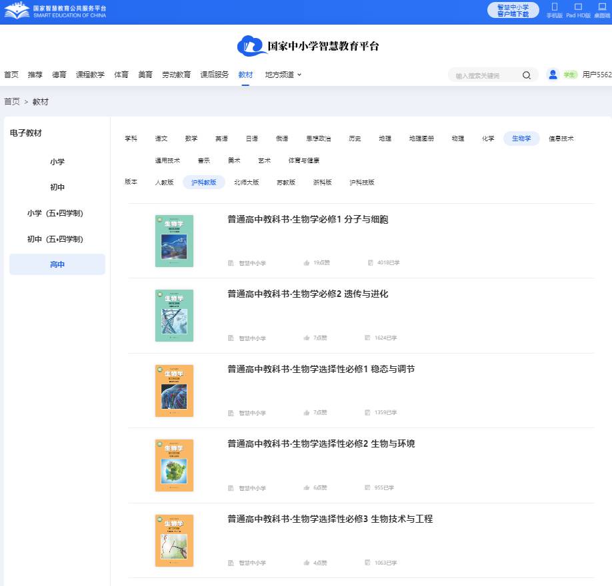Click the 分子与细胞 textbook cover thumbnail
The image size is (612, 586).
coord(174,241)
